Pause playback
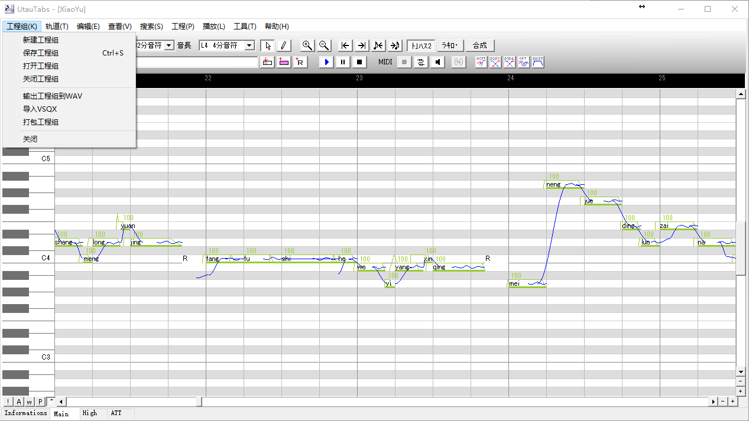The width and height of the screenshot is (749, 421). (x=343, y=62)
